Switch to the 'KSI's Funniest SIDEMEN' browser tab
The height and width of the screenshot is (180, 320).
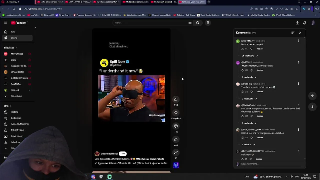pos(106,2)
